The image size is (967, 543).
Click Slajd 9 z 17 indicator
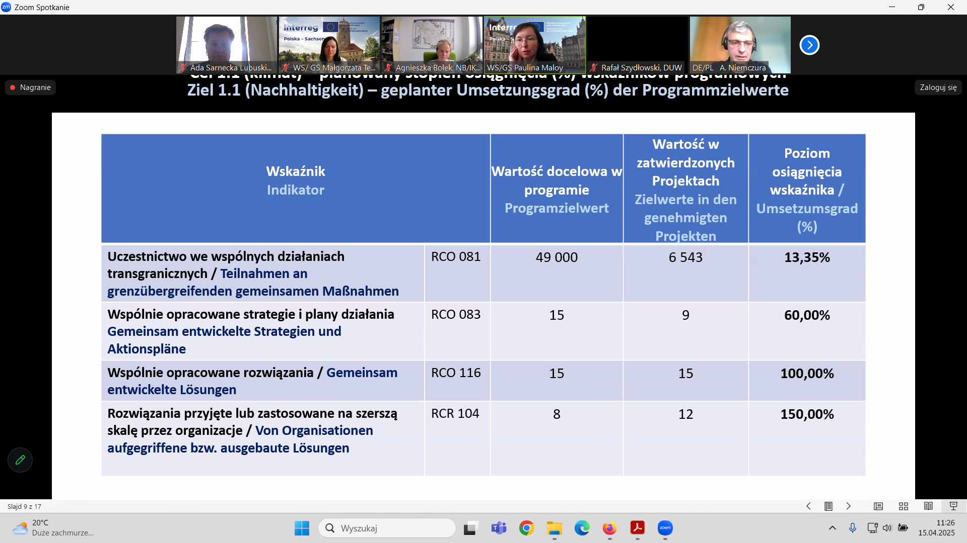(x=24, y=506)
